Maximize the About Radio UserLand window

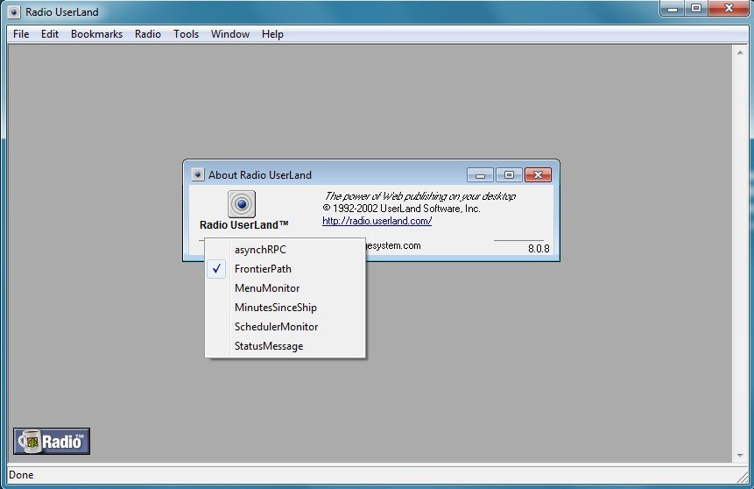pos(509,174)
